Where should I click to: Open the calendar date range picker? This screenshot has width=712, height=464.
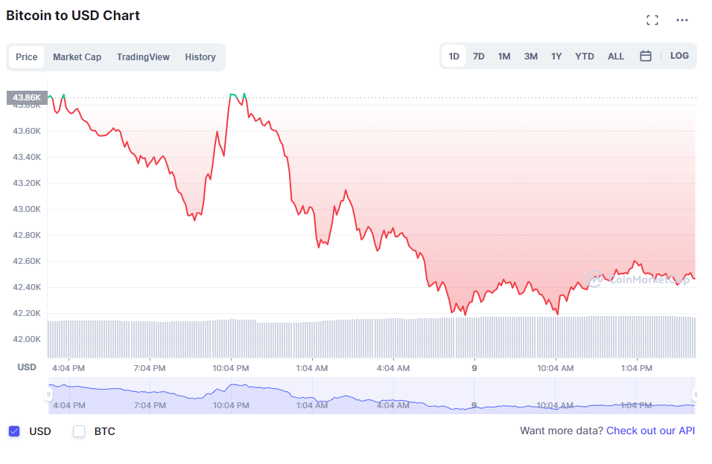click(x=646, y=56)
